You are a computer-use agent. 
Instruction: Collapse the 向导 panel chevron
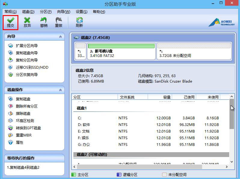click(x=60, y=37)
